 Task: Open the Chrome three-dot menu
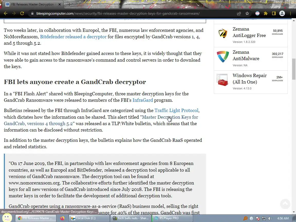click(x=290, y=13)
